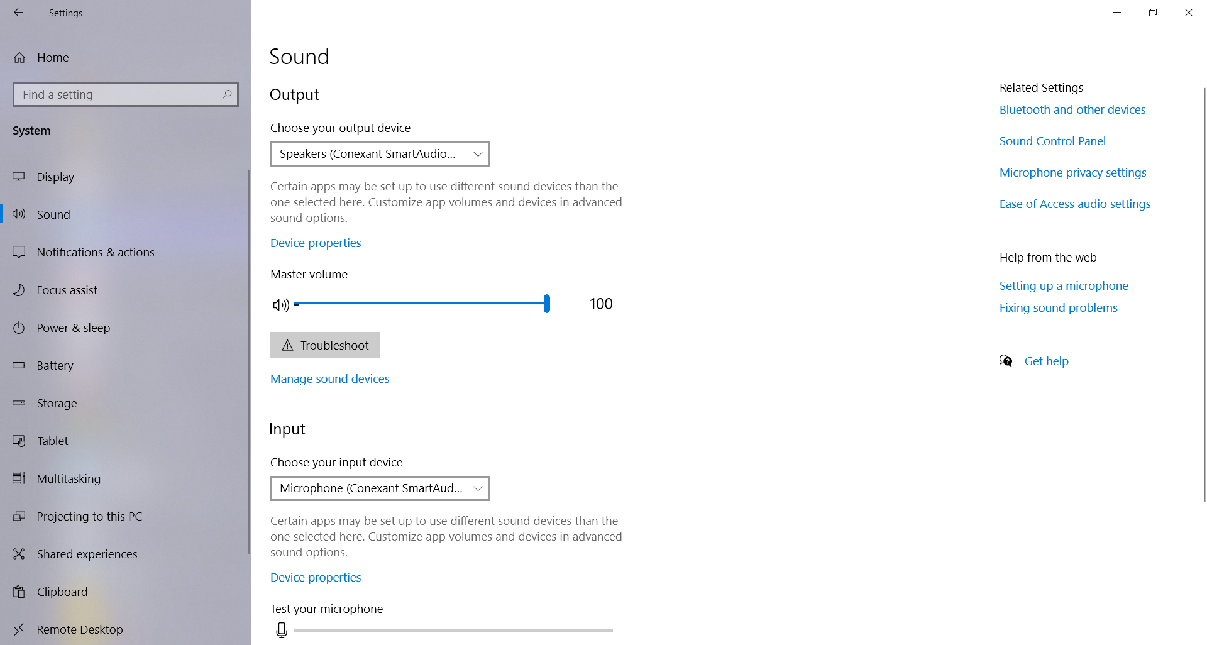Click the Battery icon in the sidebar
This screenshot has height=645, width=1207.
pyautogui.click(x=19, y=365)
